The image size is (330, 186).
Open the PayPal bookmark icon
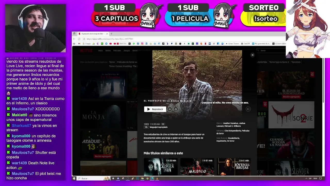(x=172, y=44)
